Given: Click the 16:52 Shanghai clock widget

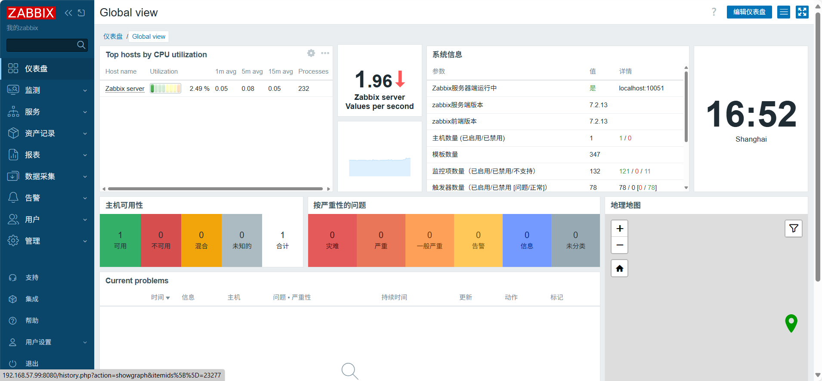Looking at the screenshot, I should pyautogui.click(x=751, y=119).
